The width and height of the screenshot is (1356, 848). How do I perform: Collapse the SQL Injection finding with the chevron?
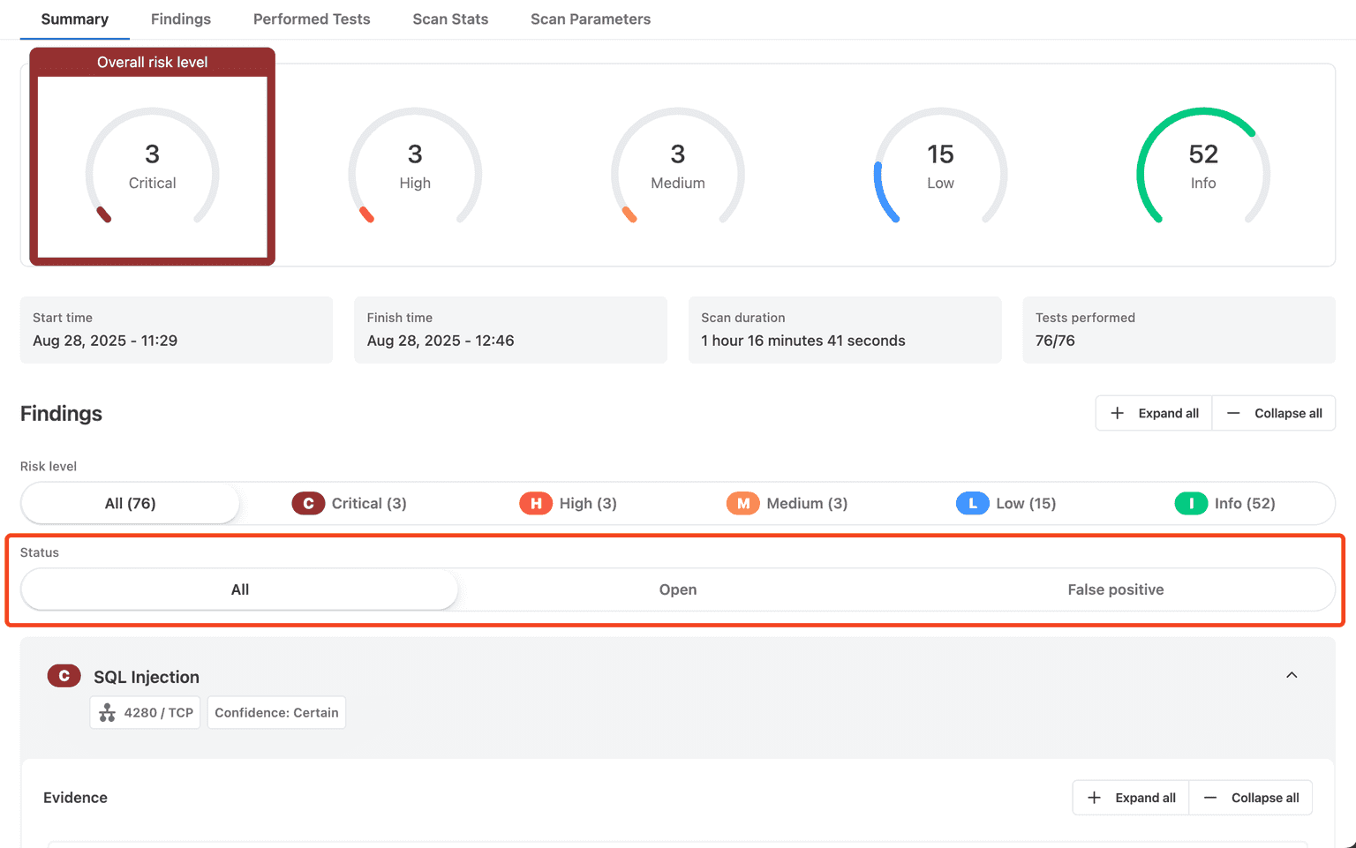click(x=1291, y=675)
